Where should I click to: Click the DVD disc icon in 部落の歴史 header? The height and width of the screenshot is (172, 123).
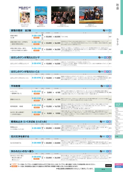[104, 30]
